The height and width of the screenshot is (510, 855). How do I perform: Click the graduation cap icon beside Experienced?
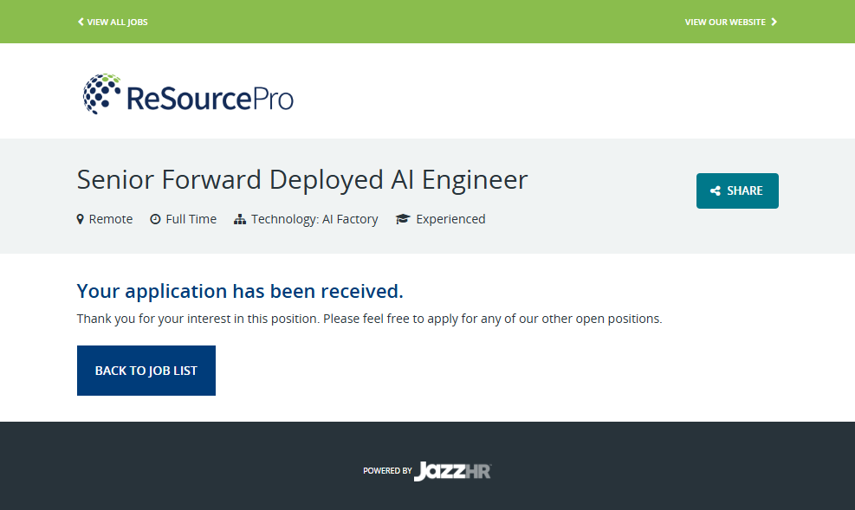point(403,219)
